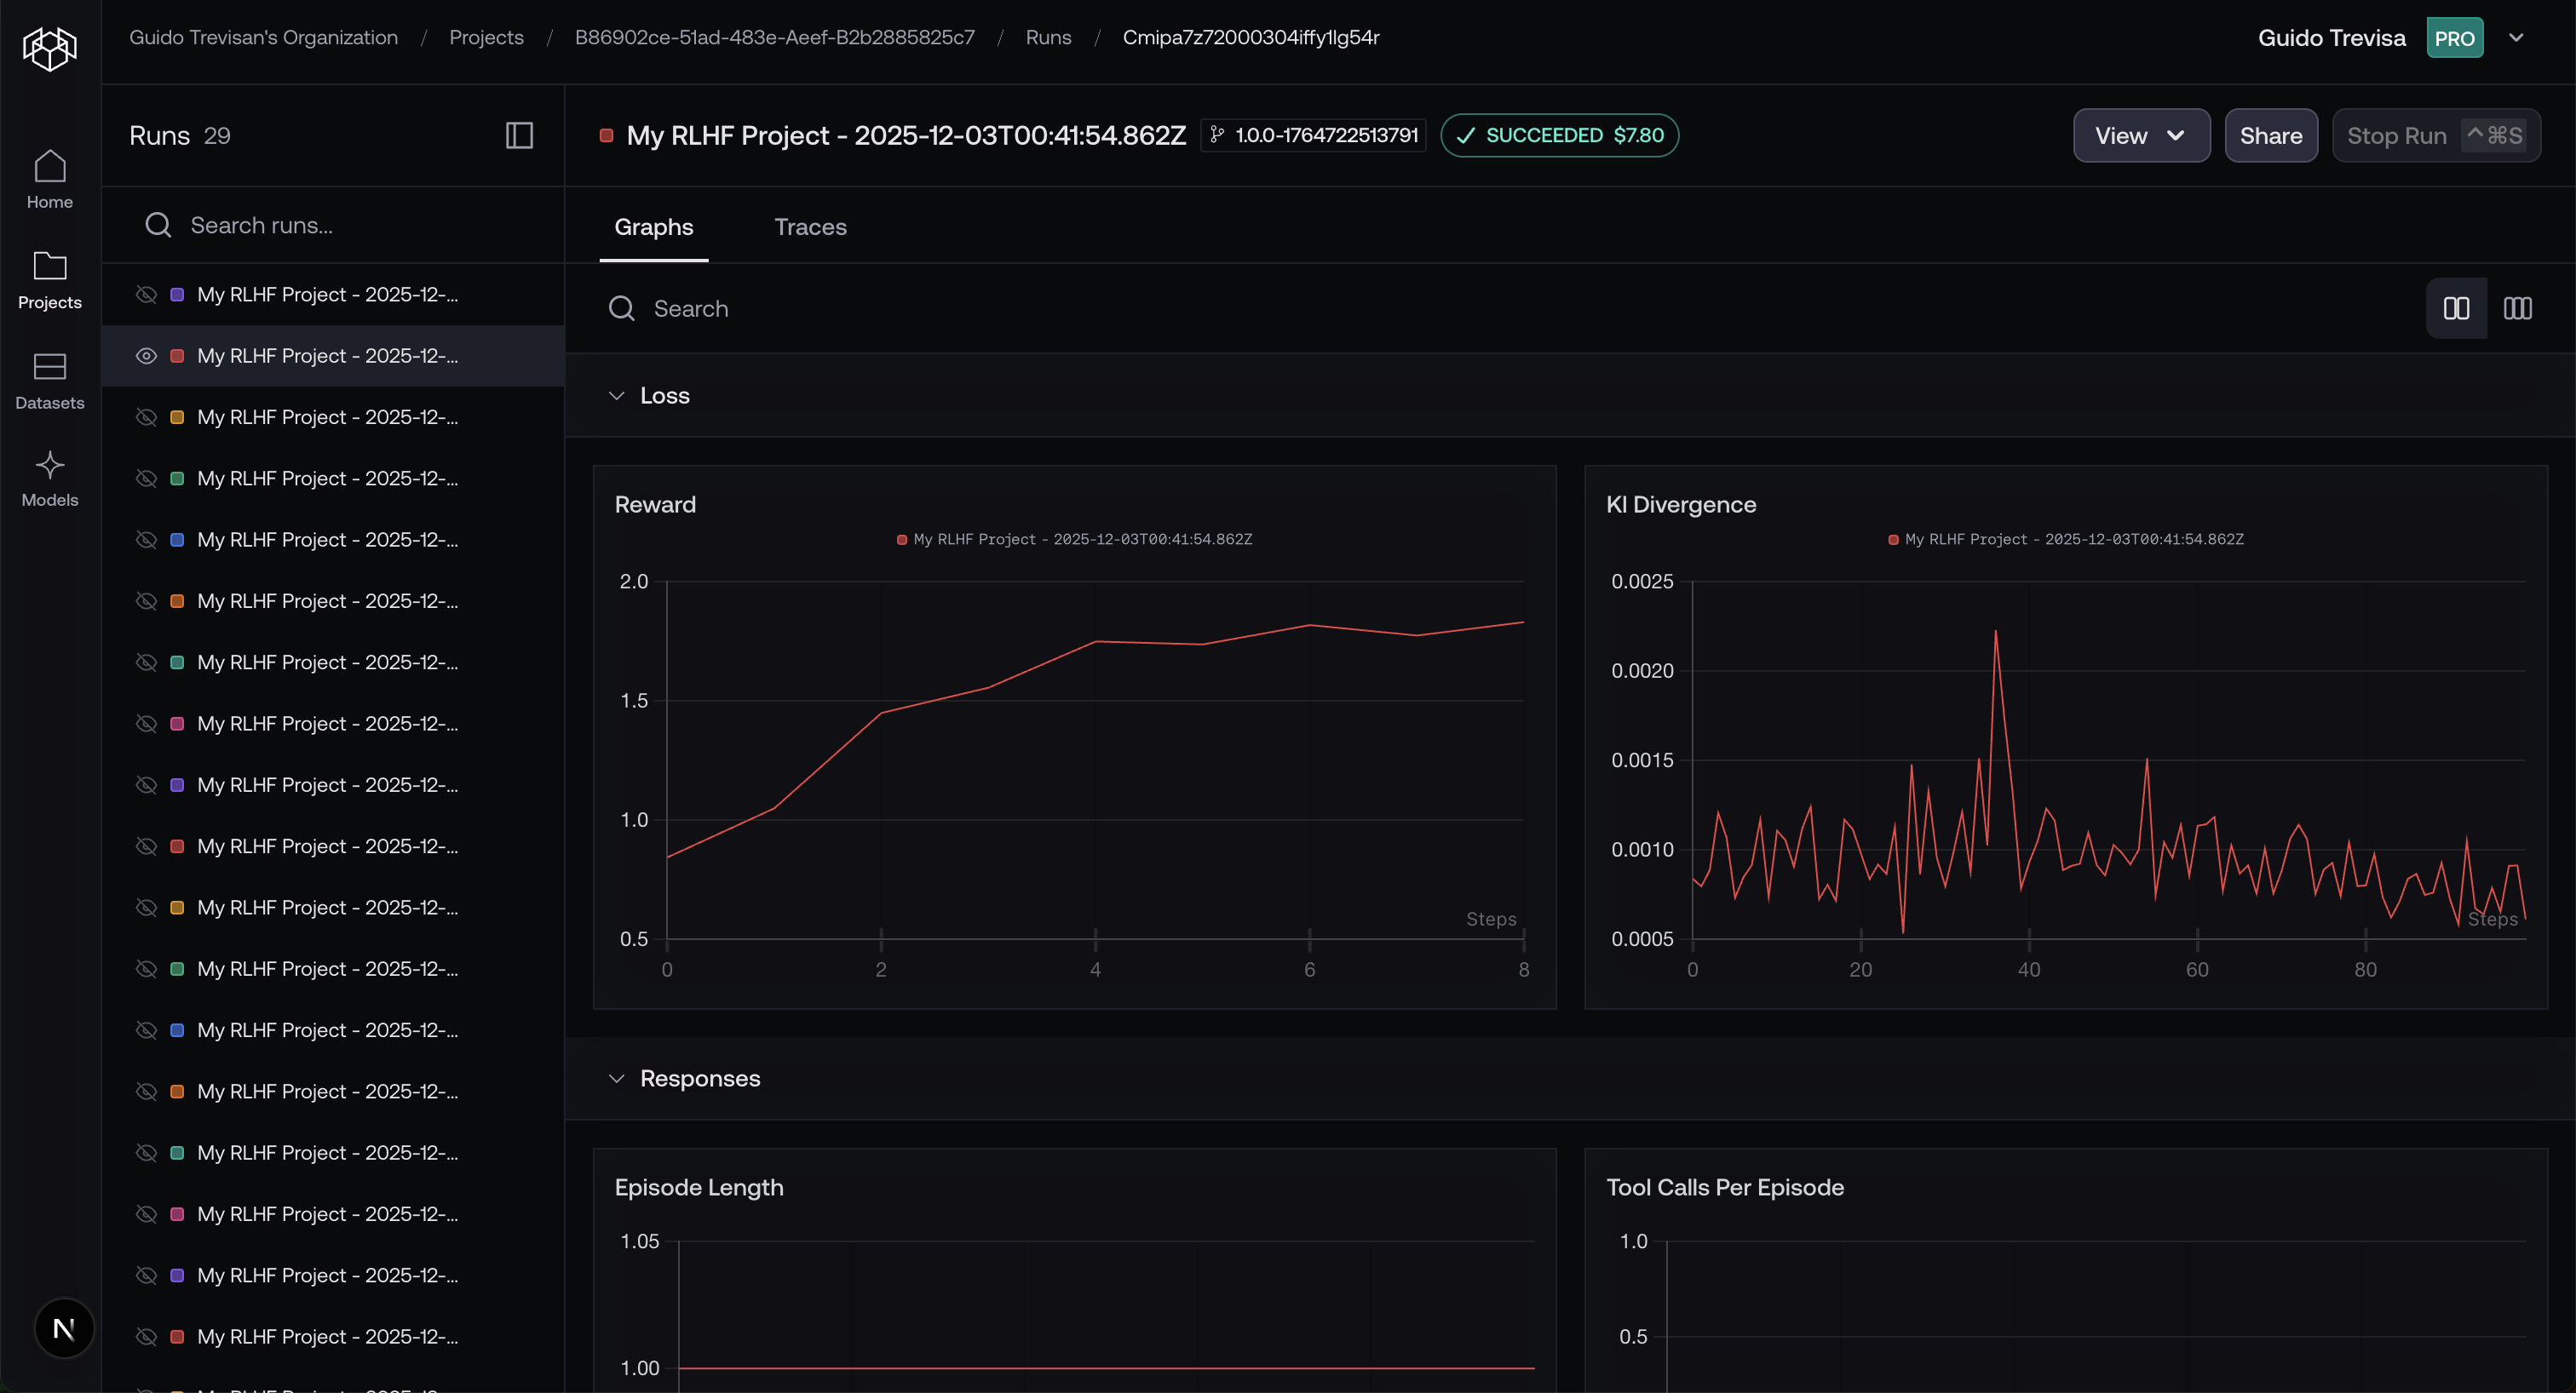
Task: Collapse the Responses section
Action: coord(616,1079)
